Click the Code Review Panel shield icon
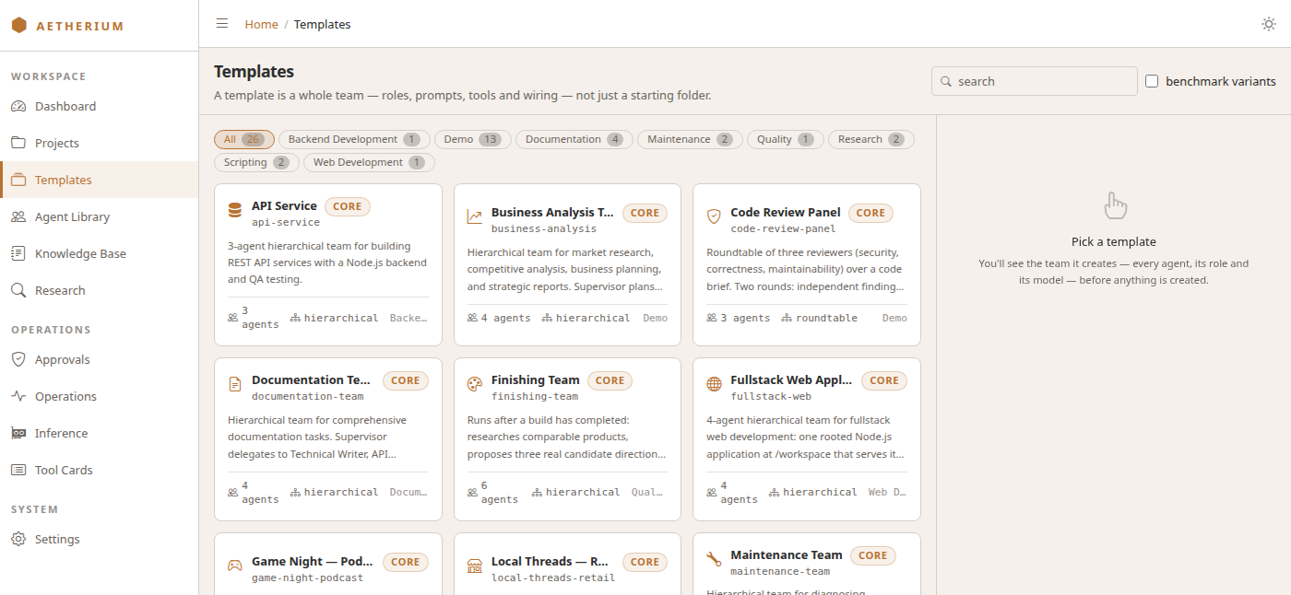Screen dimensions: 1291x595 (x=714, y=217)
